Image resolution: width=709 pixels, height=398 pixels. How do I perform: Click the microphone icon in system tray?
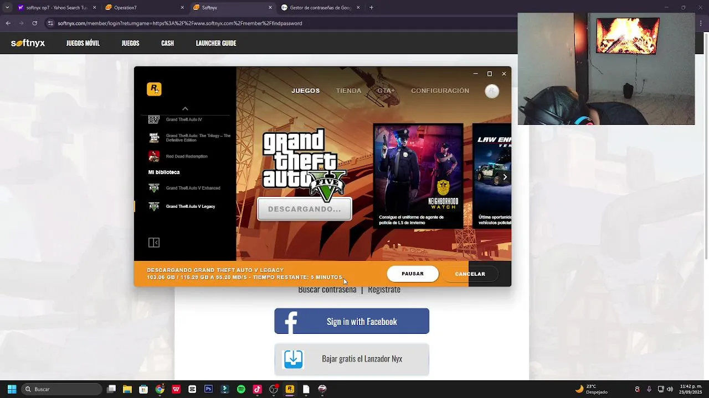649,389
